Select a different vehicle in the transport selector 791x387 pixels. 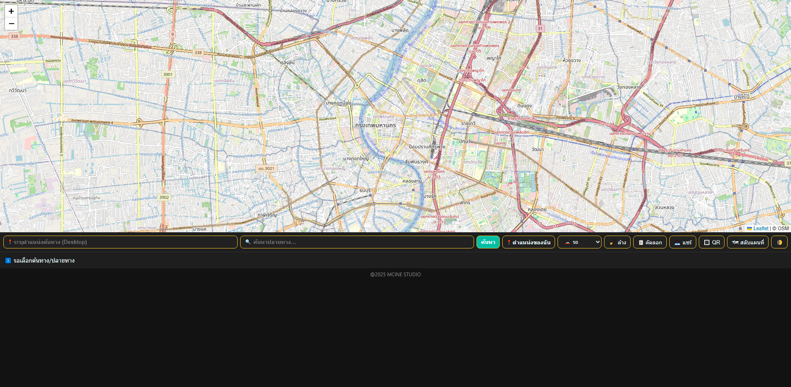click(579, 242)
